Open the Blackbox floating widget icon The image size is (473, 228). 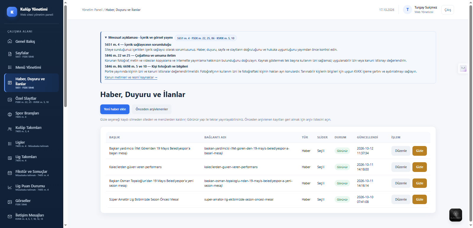pos(456,215)
